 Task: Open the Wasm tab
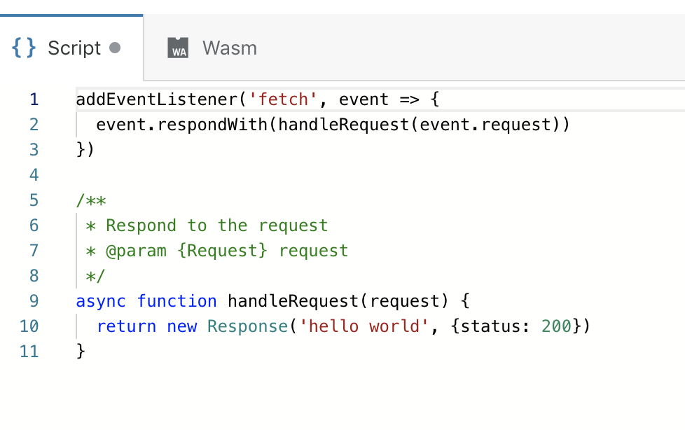212,48
